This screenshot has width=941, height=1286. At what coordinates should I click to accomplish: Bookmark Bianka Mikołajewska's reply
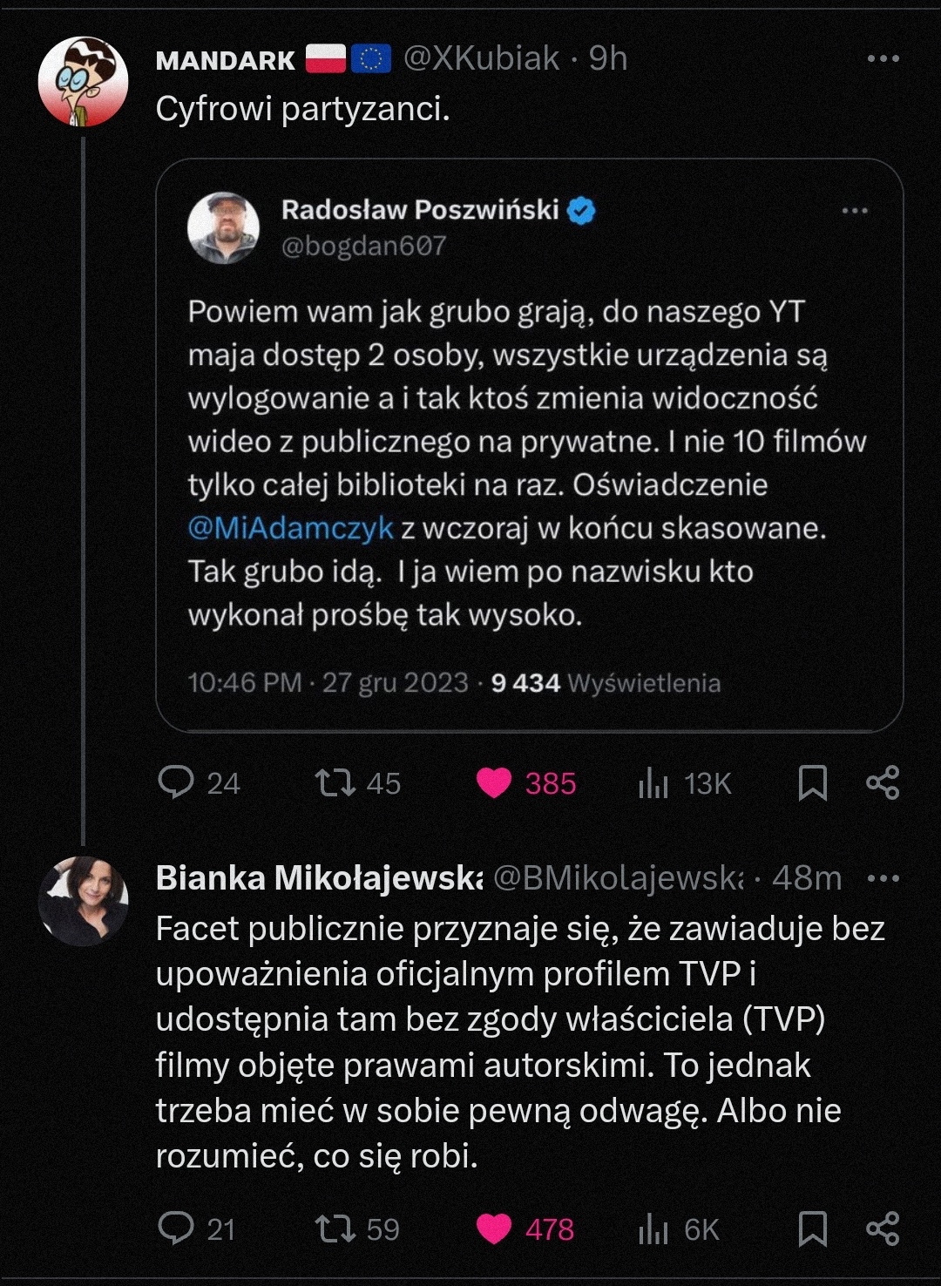(812, 1228)
